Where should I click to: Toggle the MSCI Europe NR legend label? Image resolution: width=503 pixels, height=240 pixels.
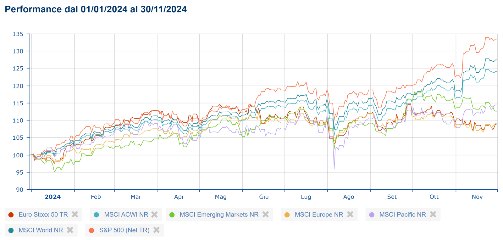(x=319, y=215)
